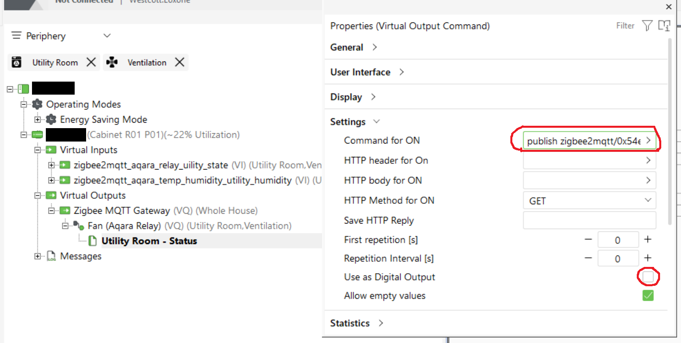Screen dimensions: 681x343
Task: Collapse the Settings section
Action: pos(376,121)
